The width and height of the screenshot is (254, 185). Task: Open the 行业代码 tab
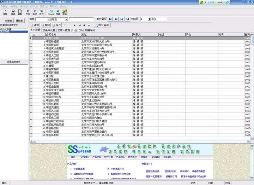tap(78, 30)
